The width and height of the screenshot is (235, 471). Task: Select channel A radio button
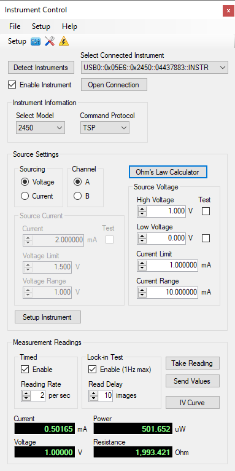pyautogui.click(x=77, y=182)
